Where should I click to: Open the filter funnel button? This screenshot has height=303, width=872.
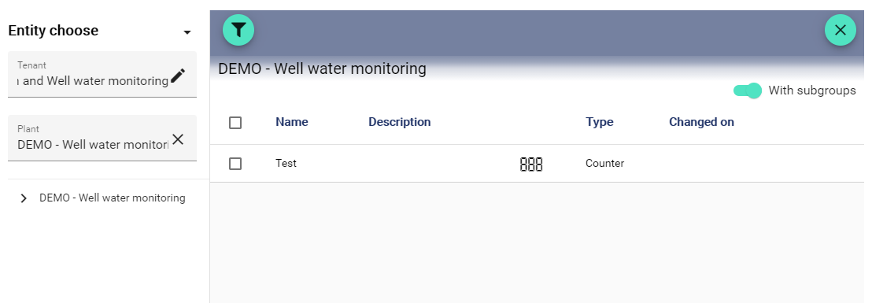coord(238,30)
